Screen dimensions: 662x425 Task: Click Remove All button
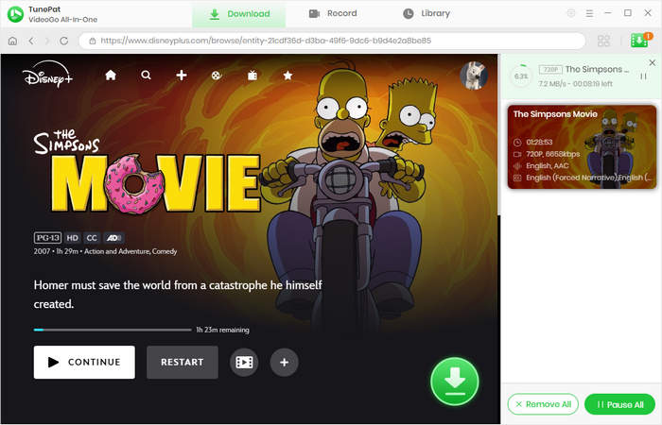point(544,404)
